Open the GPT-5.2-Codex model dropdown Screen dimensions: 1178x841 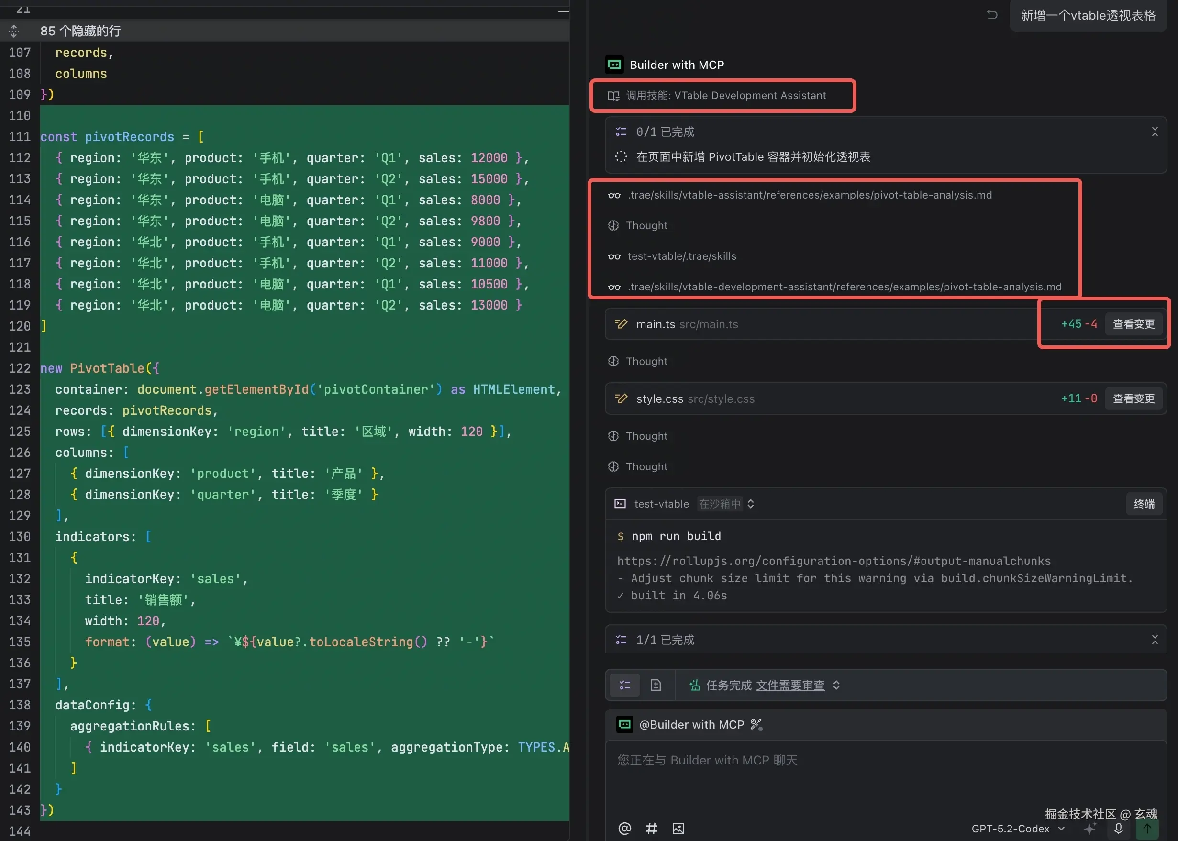point(1017,829)
